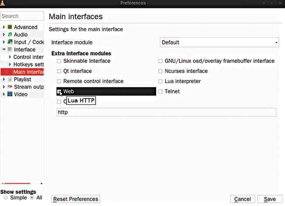Enable the Ncurses interface checkbox
285x206 pixels.
tap(160, 71)
